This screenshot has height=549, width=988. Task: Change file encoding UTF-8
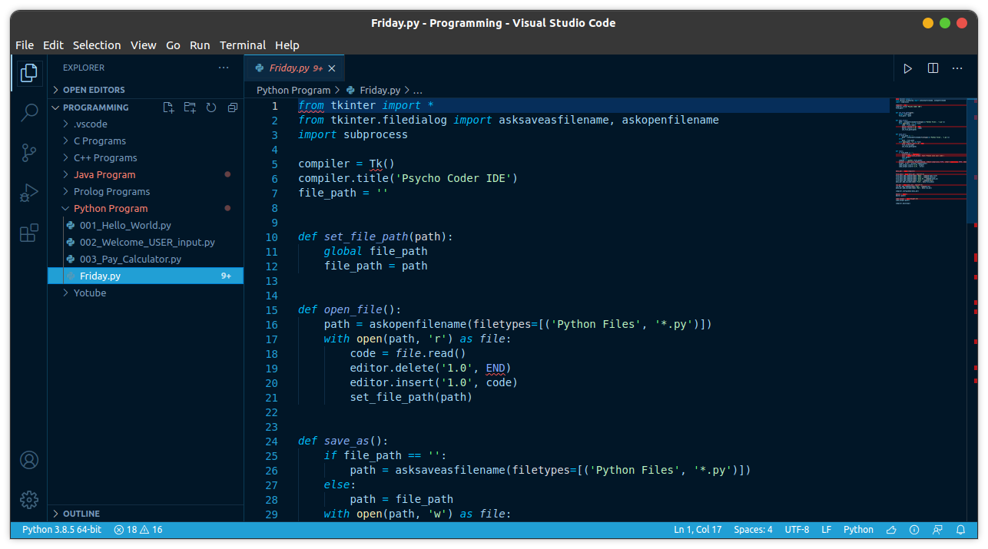797,530
